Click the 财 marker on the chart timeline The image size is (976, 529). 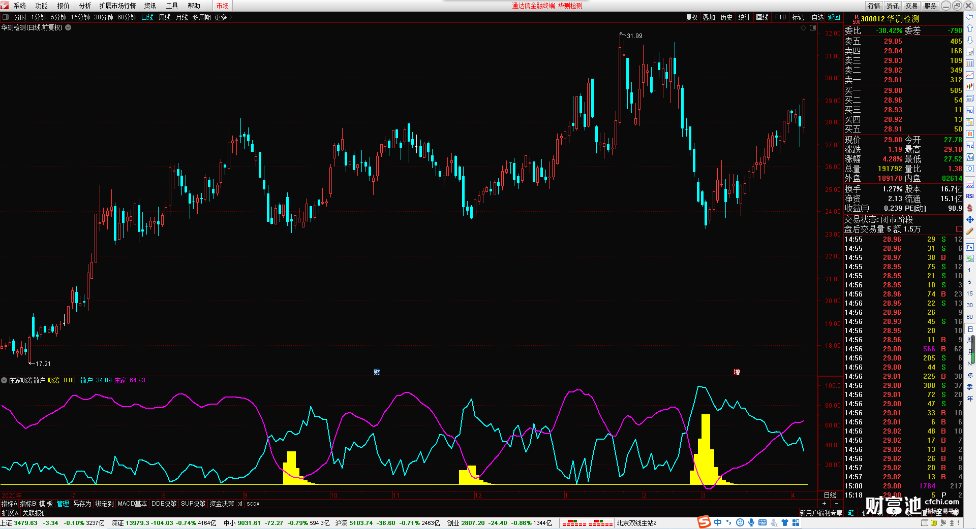[x=377, y=372]
